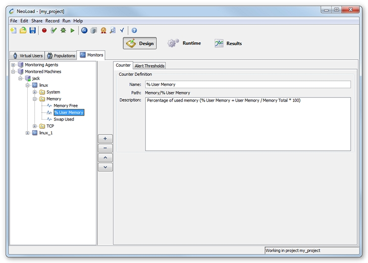Switch to the Alert Thresholds tab

tap(149, 66)
